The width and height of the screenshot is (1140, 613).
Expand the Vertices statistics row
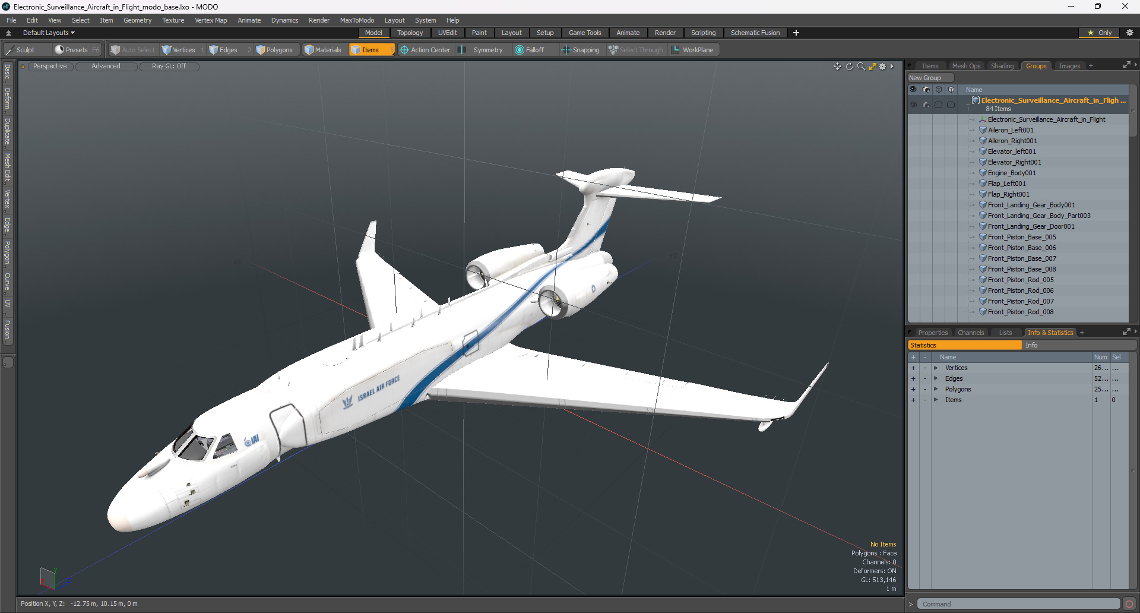point(936,368)
